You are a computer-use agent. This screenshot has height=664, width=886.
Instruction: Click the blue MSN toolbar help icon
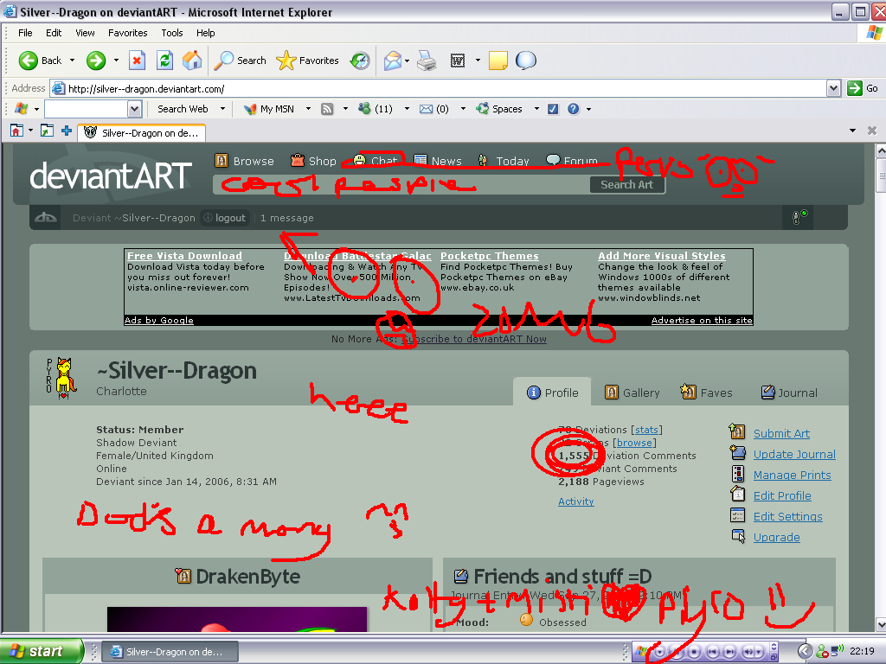pos(573,109)
